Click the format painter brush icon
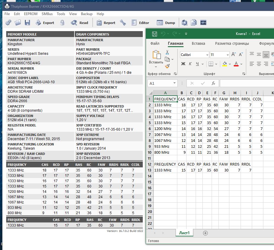Viewport: 274px width, 250px height. [x=167, y=66]
